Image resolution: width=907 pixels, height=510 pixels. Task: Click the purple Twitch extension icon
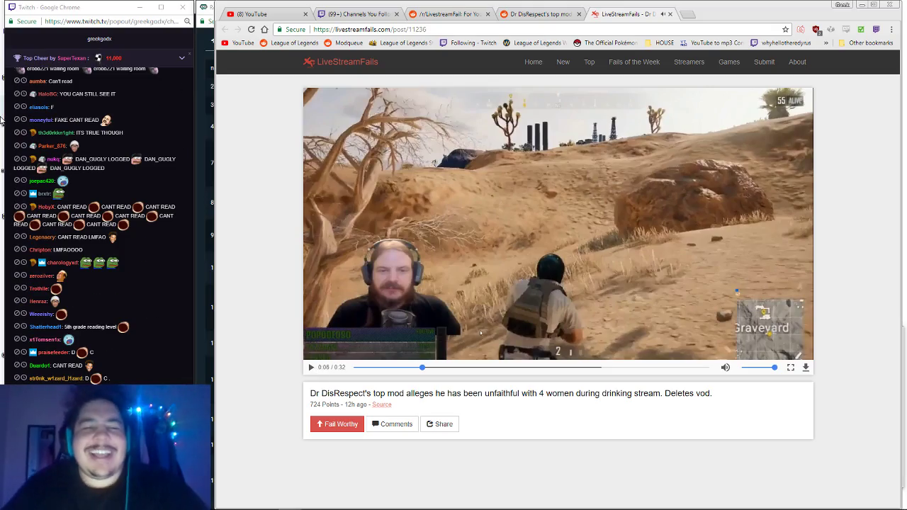point(876,29)
